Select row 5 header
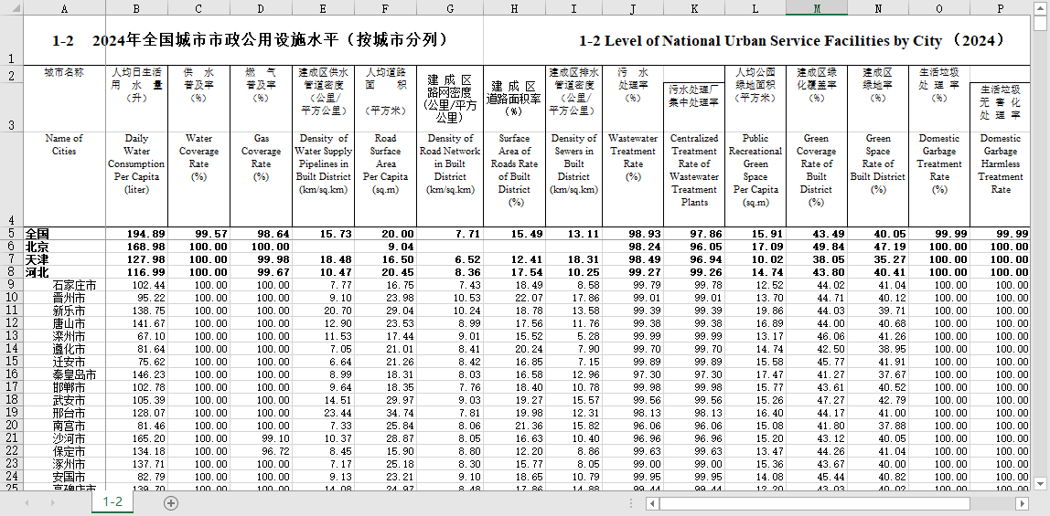The width and height of the screenshot is (1050, 516). coord(11,234)
